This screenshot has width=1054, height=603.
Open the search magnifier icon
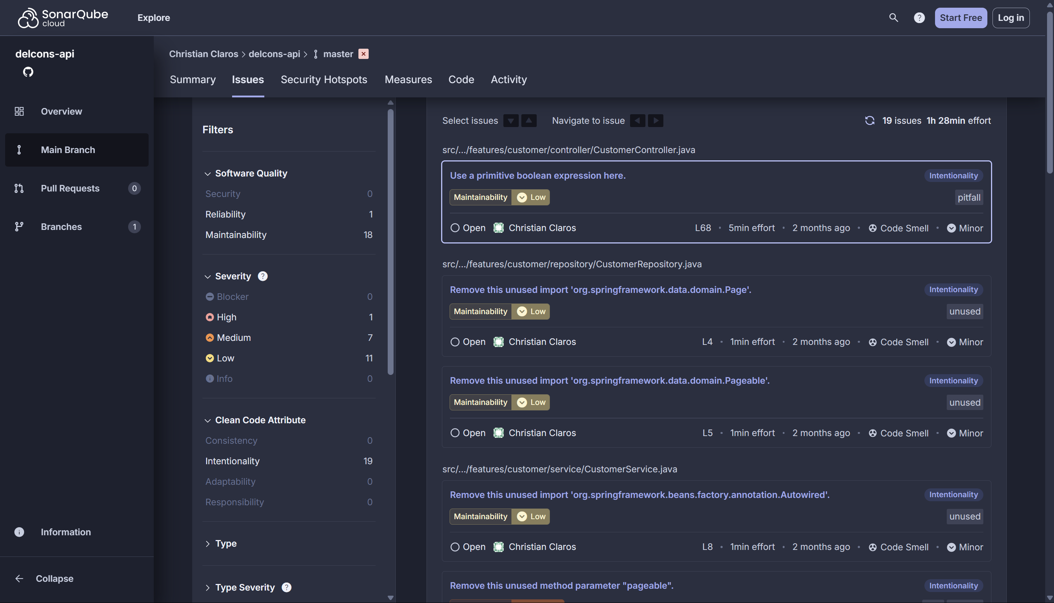(893, 18)
